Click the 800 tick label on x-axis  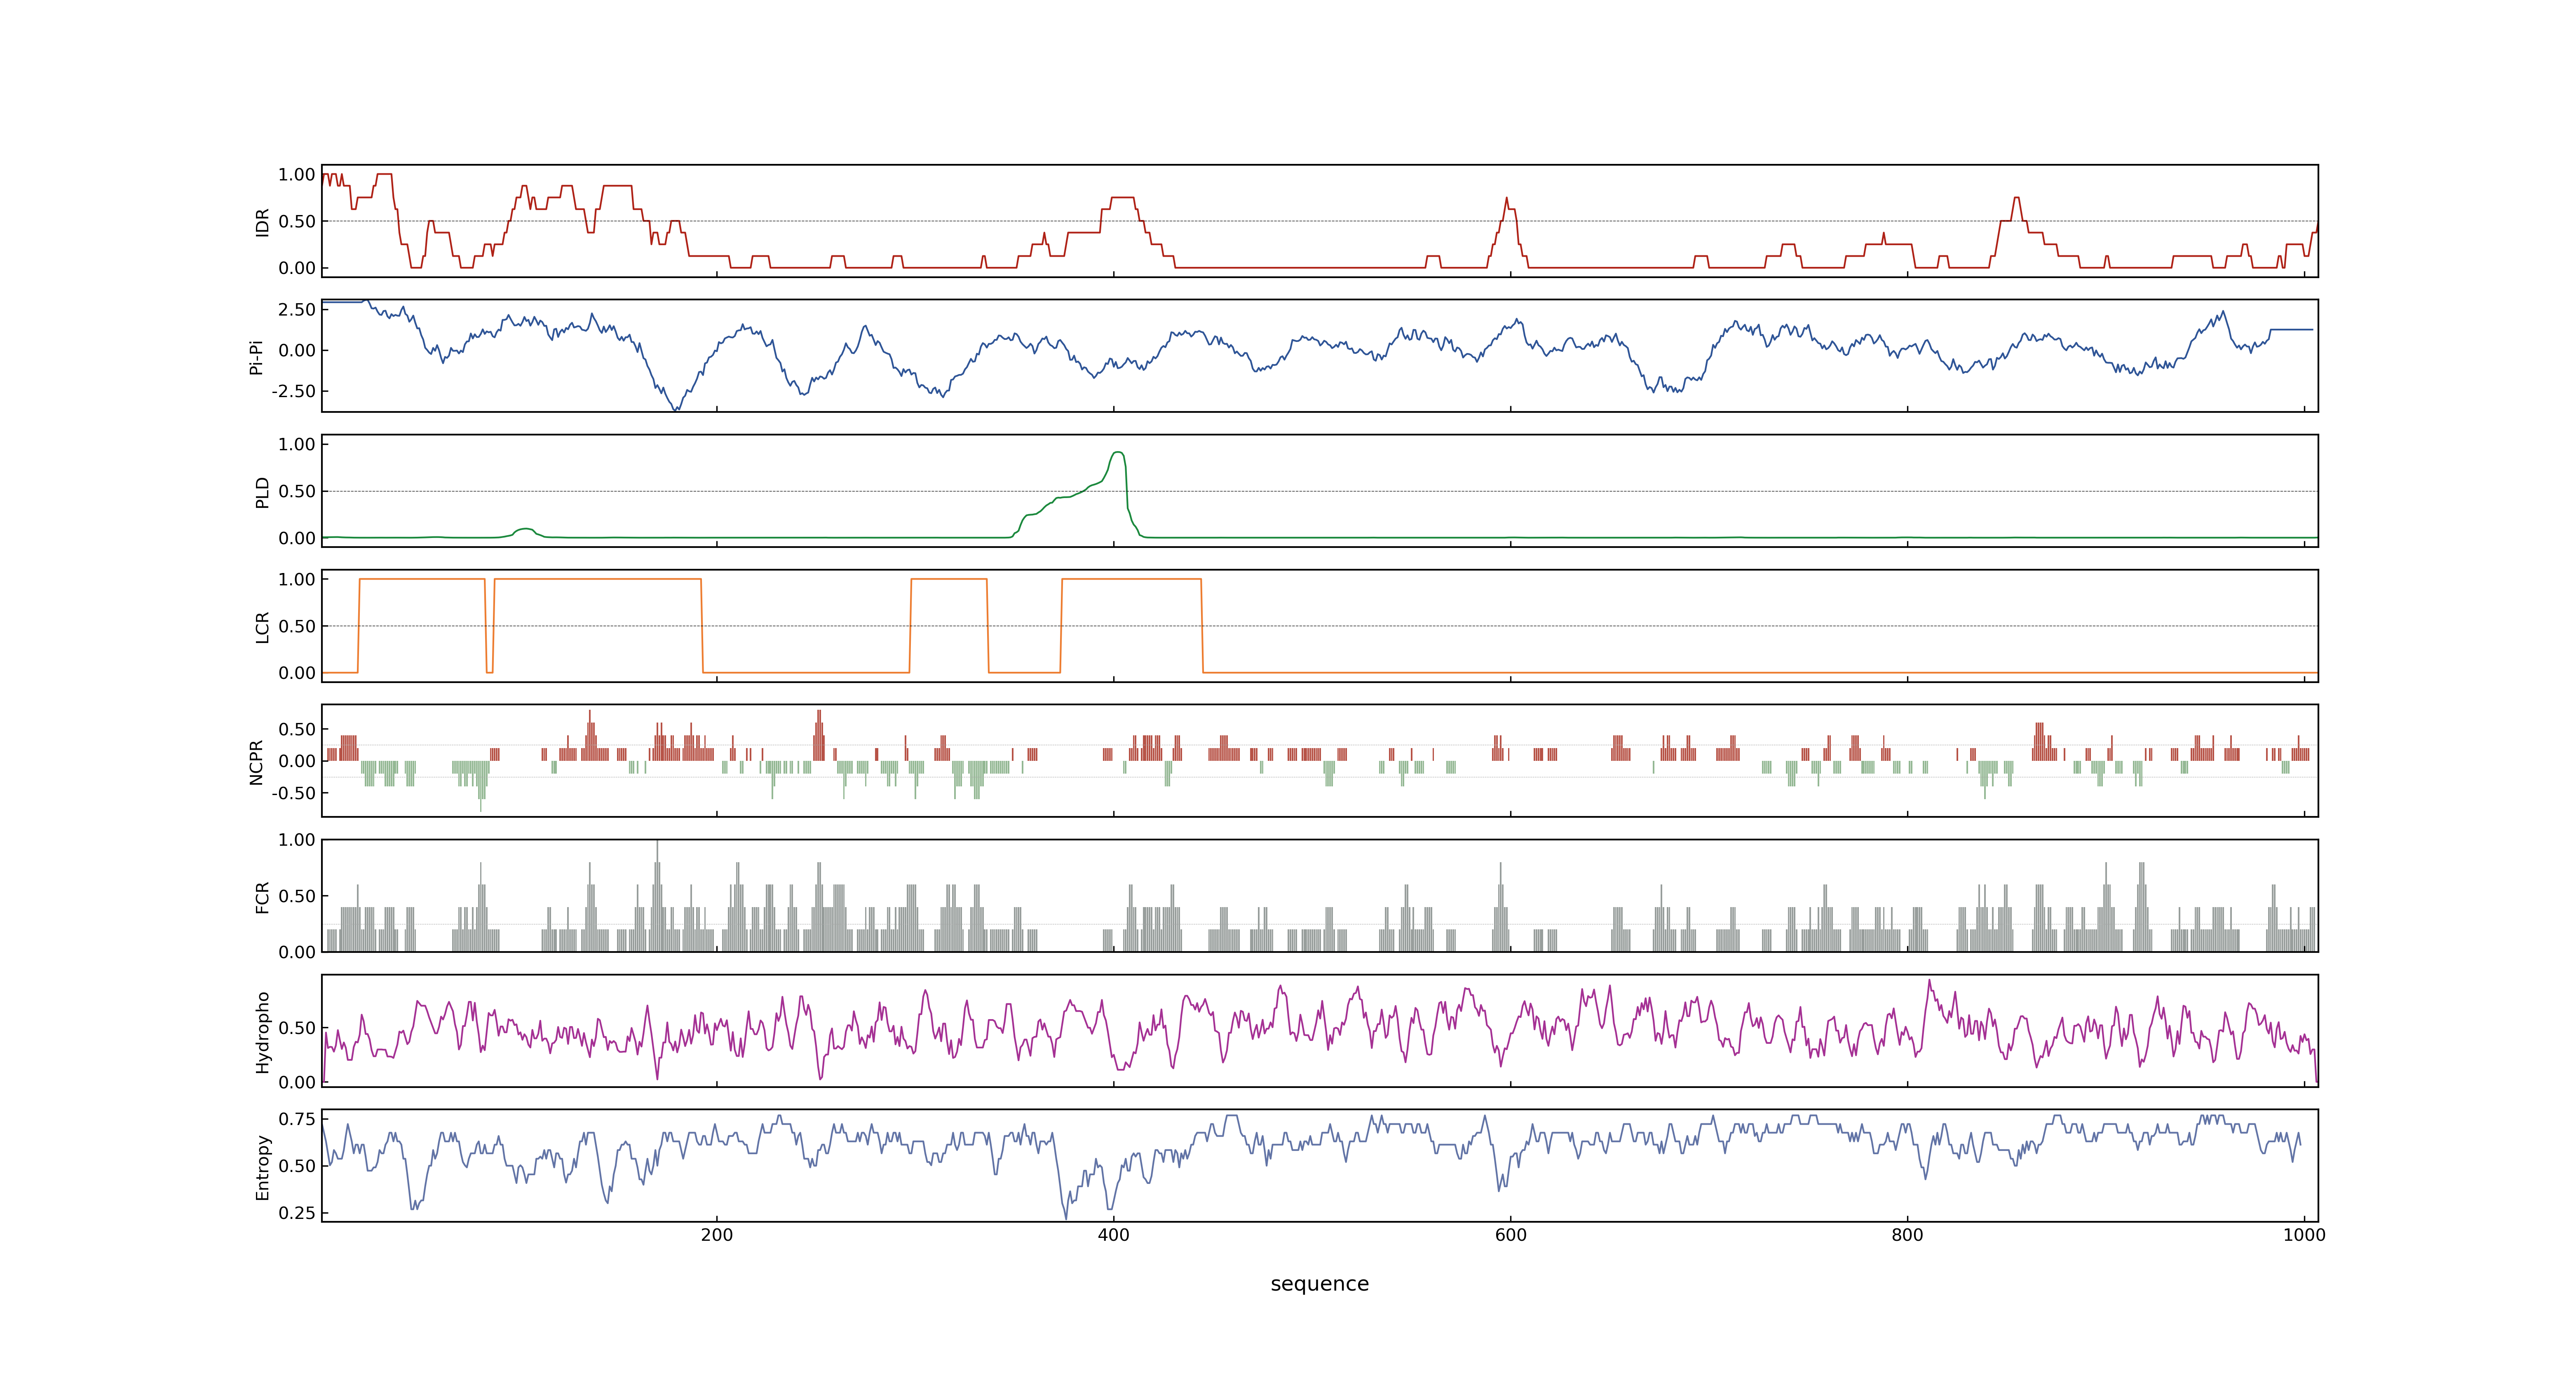point(1907,1235)
